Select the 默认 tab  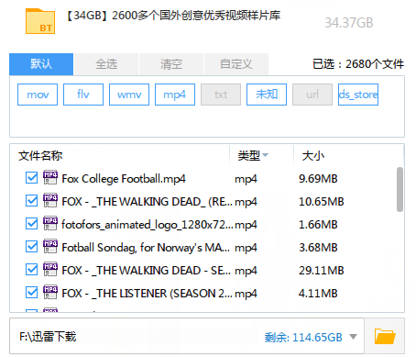[41, 64]
